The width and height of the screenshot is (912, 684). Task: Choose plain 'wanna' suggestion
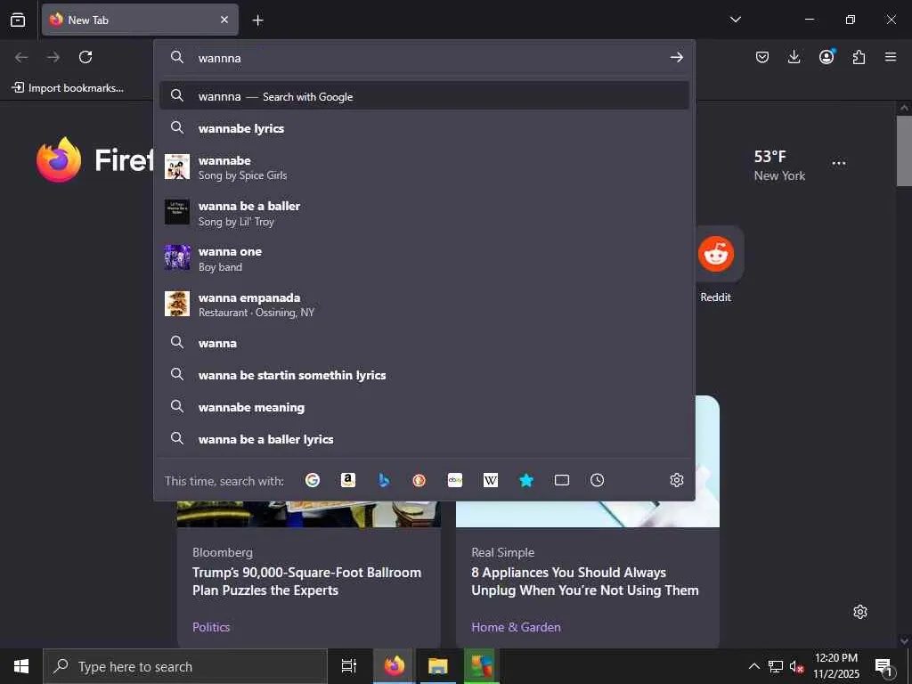click(x=424, y=343)
